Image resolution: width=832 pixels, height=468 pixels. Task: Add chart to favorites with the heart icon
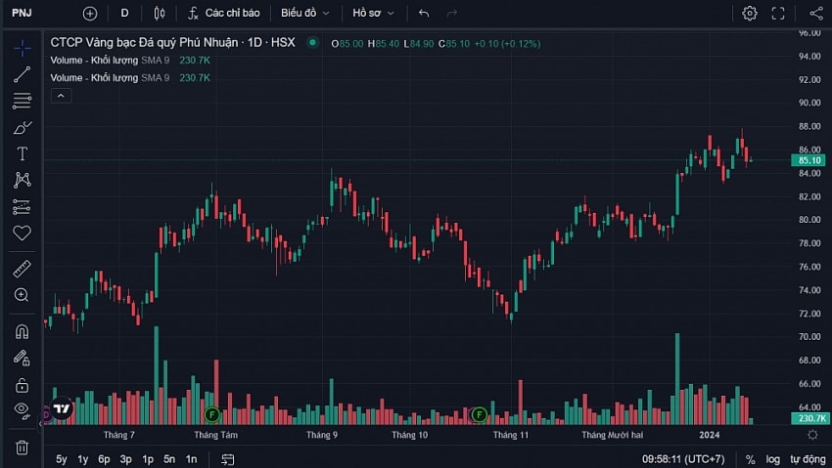(22, 233)
